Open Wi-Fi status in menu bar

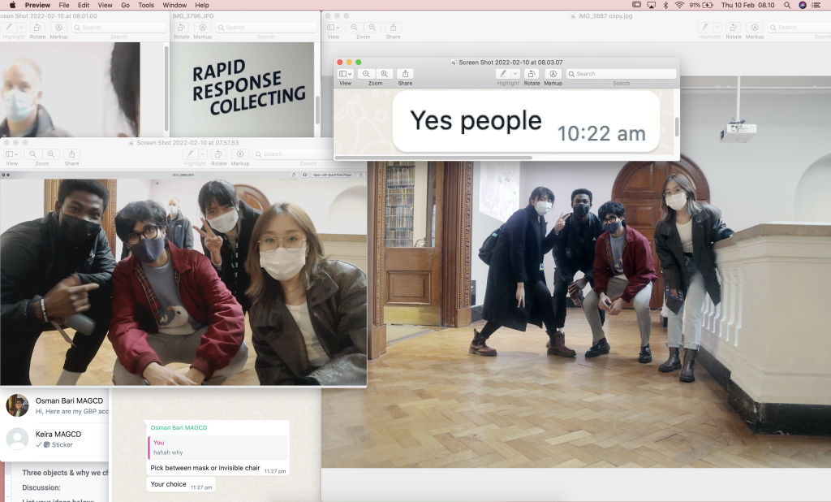click(679, 5)
